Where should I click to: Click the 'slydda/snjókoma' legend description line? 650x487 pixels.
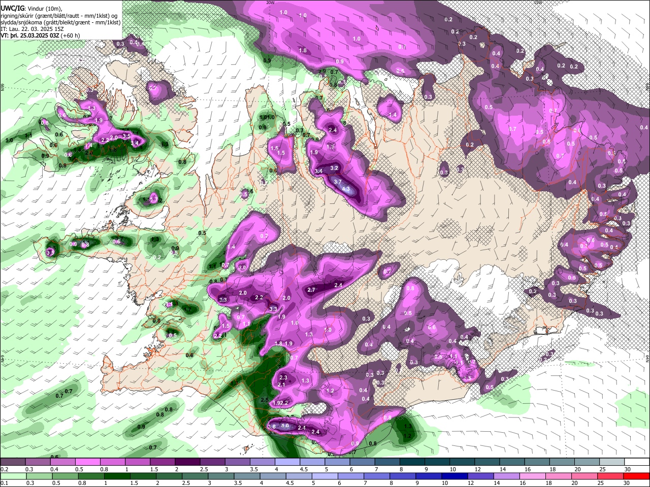tap(60, 22)
